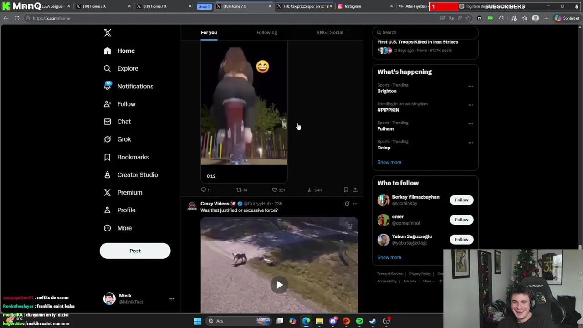The image size is (583, 328).
Task: Open the Crazy Videos profile name
Action: click(x=215, y=204)
